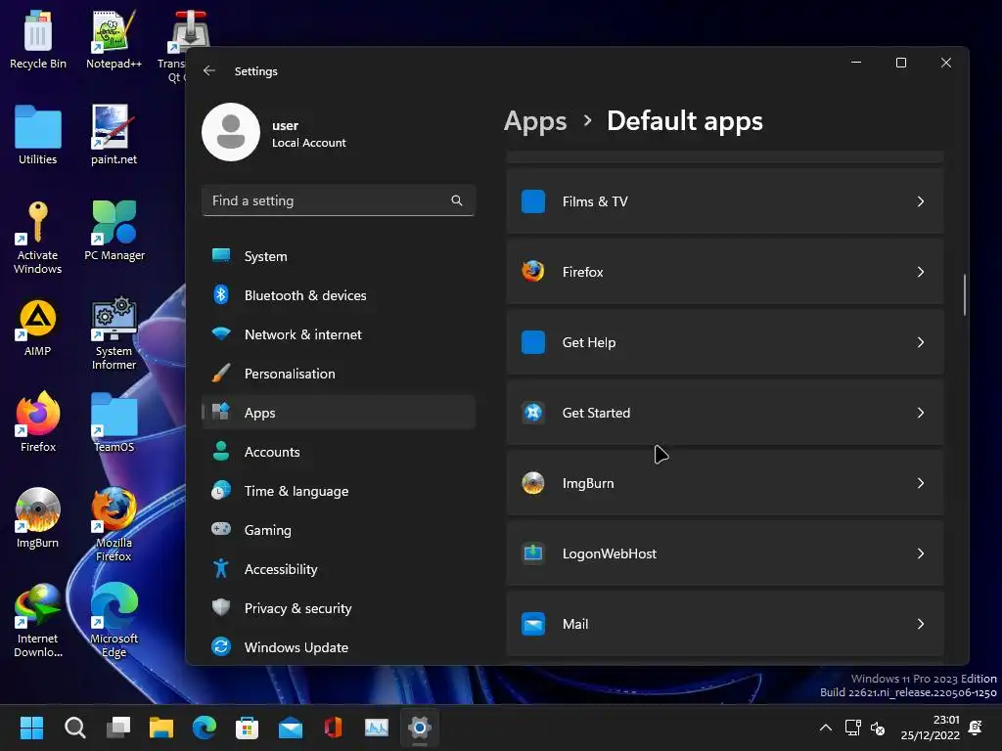The image size is (1002, 751).
Task: Launch Internet Download Manager shortcut
Action: pyautogui.click(x=38, y=621)
